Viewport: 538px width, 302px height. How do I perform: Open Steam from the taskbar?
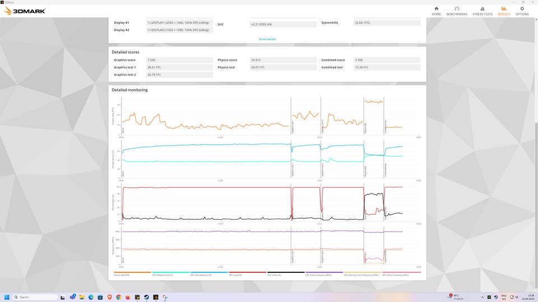tap(147, 297)
